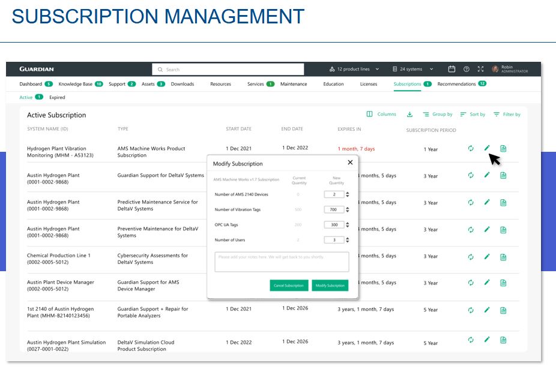Open document for AMS Device Manager row

(x=503, y=283)
